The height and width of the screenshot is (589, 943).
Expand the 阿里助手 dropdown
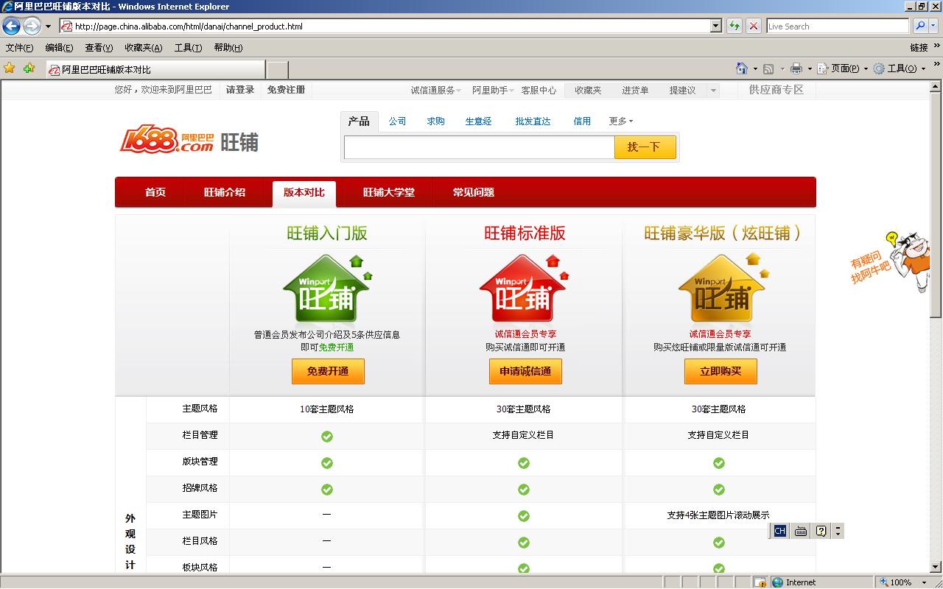pos(493,91)
